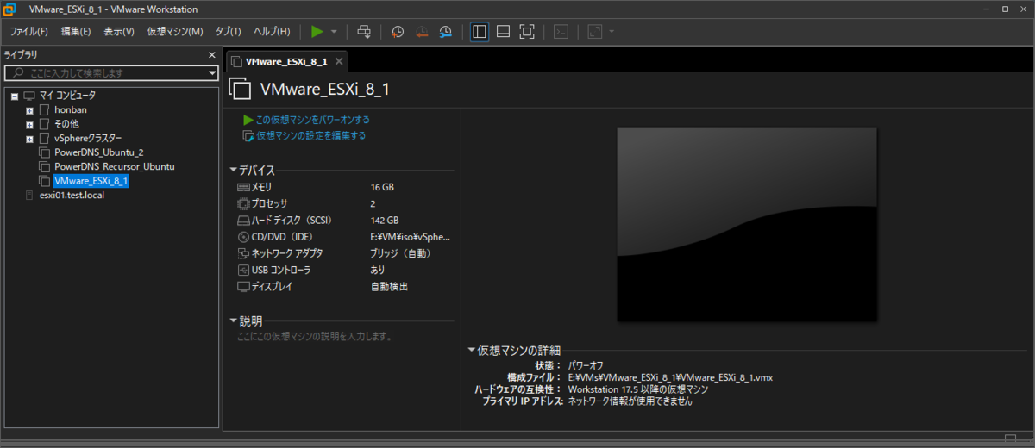Open the snapshot manager wrench-clock icon

tap(446, 32)
